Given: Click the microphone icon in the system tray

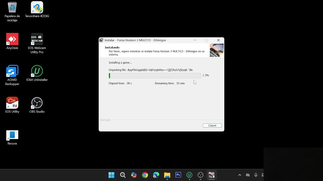Looking at the screenshot, I should pos(256,175).
